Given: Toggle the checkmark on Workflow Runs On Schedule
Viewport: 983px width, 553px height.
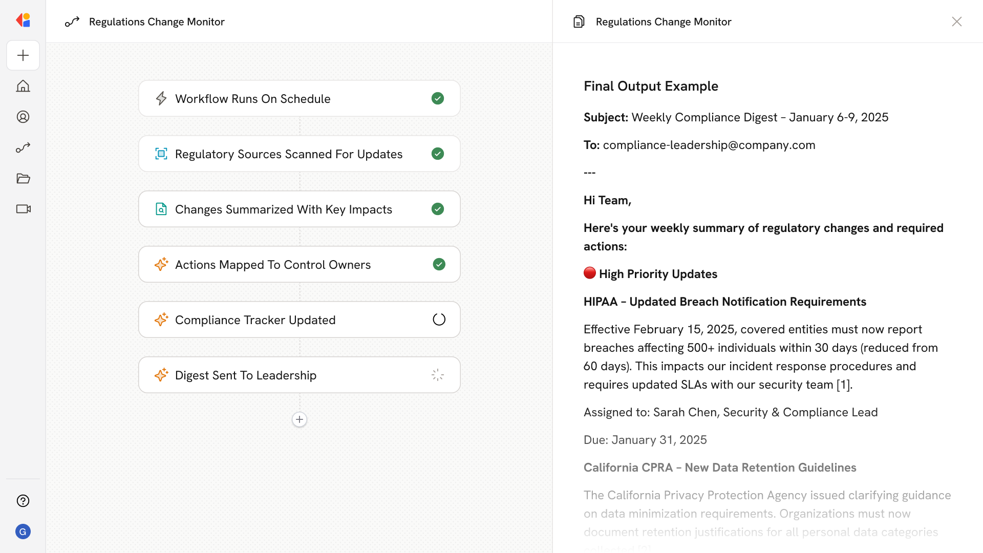Looking at the screenshot, I should coord(438,98).
